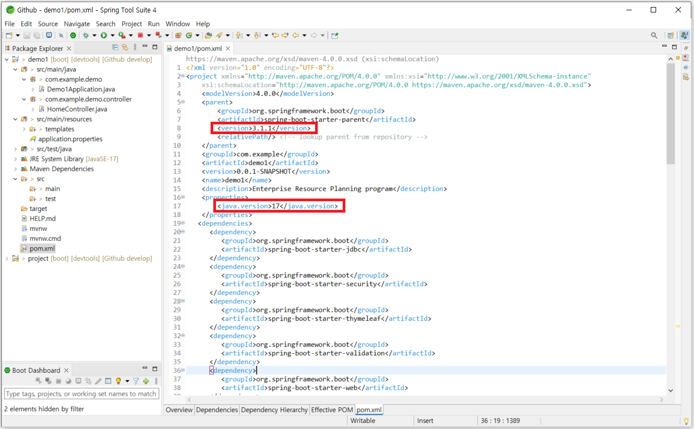Collapse the parent element at line 5
This screenshot has height=429, width=694.
[182, 102]
